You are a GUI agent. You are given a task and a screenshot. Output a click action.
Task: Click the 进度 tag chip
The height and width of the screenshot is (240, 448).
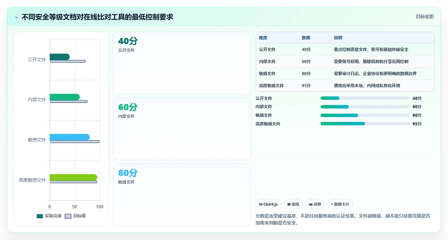pos(315,204)
